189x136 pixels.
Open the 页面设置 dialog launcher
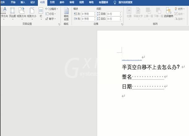(59, 24)
